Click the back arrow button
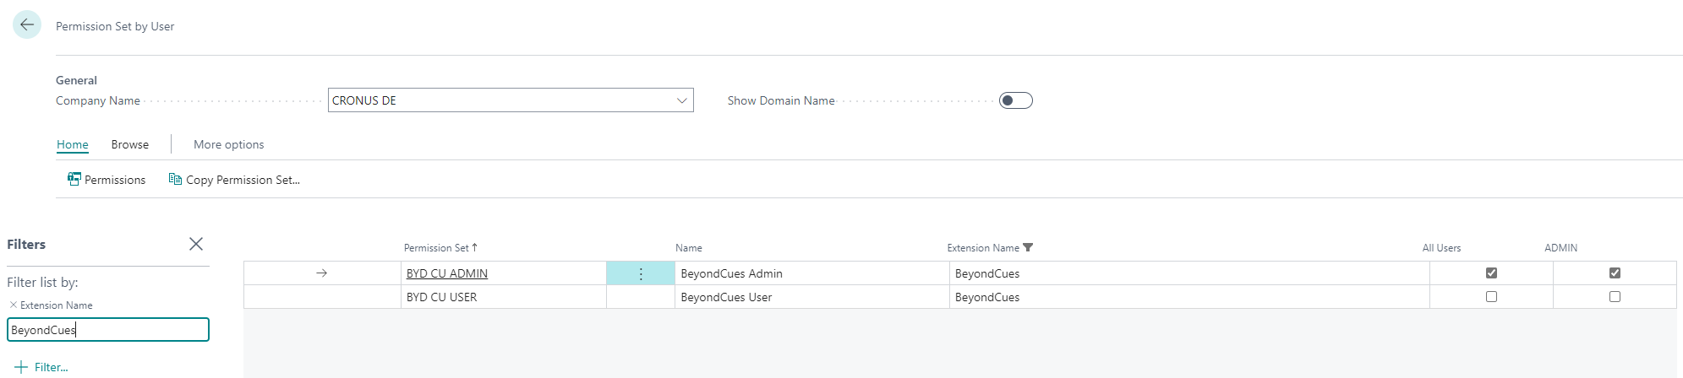The width and height of the screenshot is (1683, 378). 27,25
